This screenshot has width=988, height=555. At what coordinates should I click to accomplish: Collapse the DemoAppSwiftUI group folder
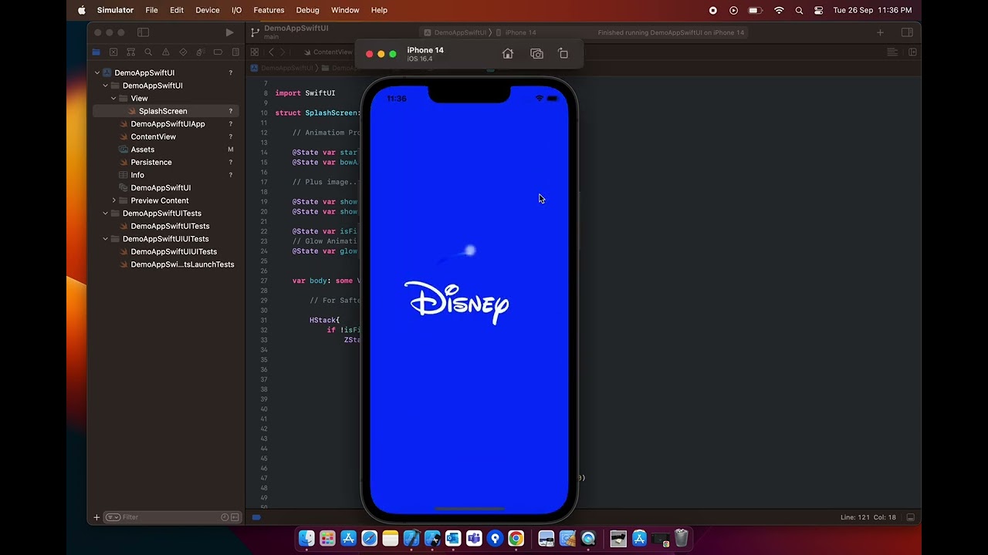pyautogui.click(x=106, y=86)
